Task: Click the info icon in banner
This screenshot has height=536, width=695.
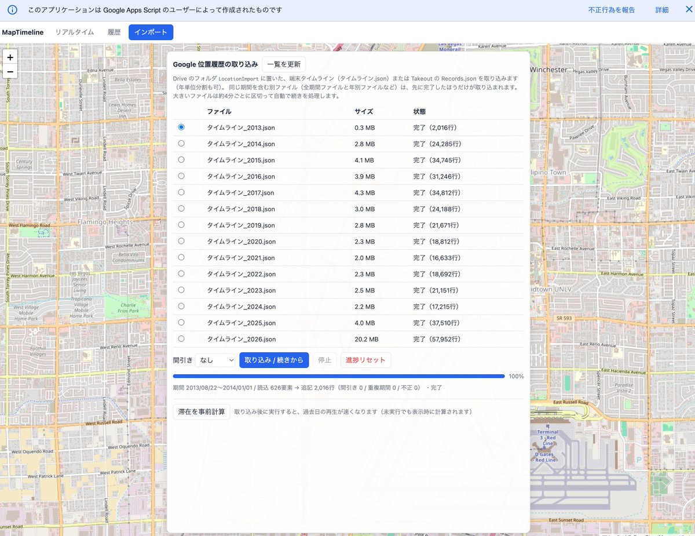Action: [x=12, y=10]
